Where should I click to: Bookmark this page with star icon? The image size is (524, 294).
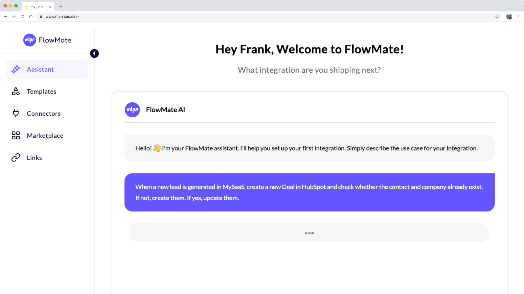(x=497, y=17)
